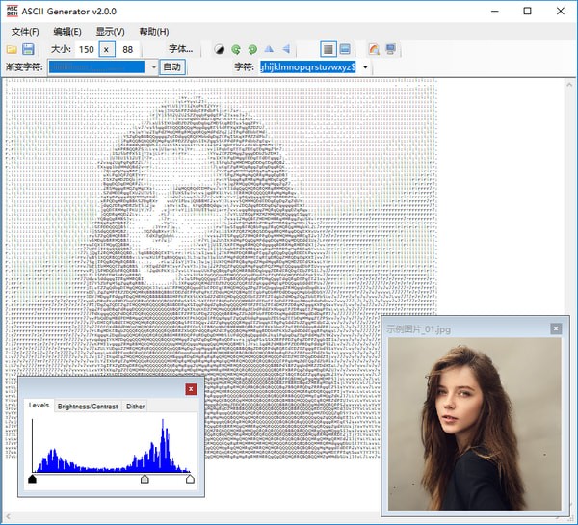Flip vertically with the blue up-triangle icon
The height and width of the screenshot is (525, 578).
click(269, 49)
